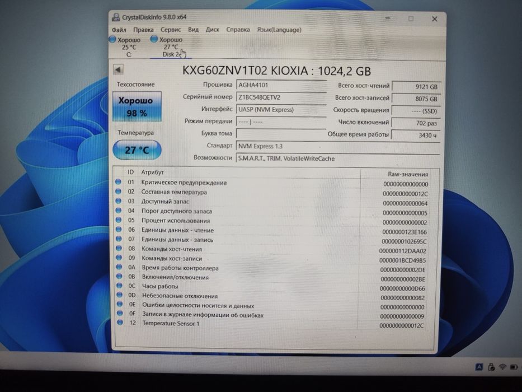Screen dimensions: 522x392
Task: Open the Файл menu
Action: pos(119,30)
